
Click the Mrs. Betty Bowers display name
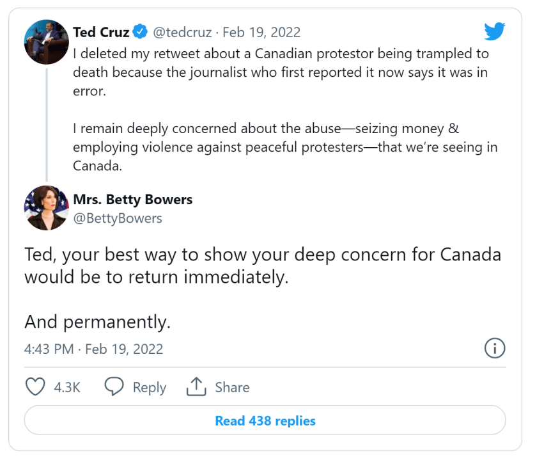coord(132,200)
